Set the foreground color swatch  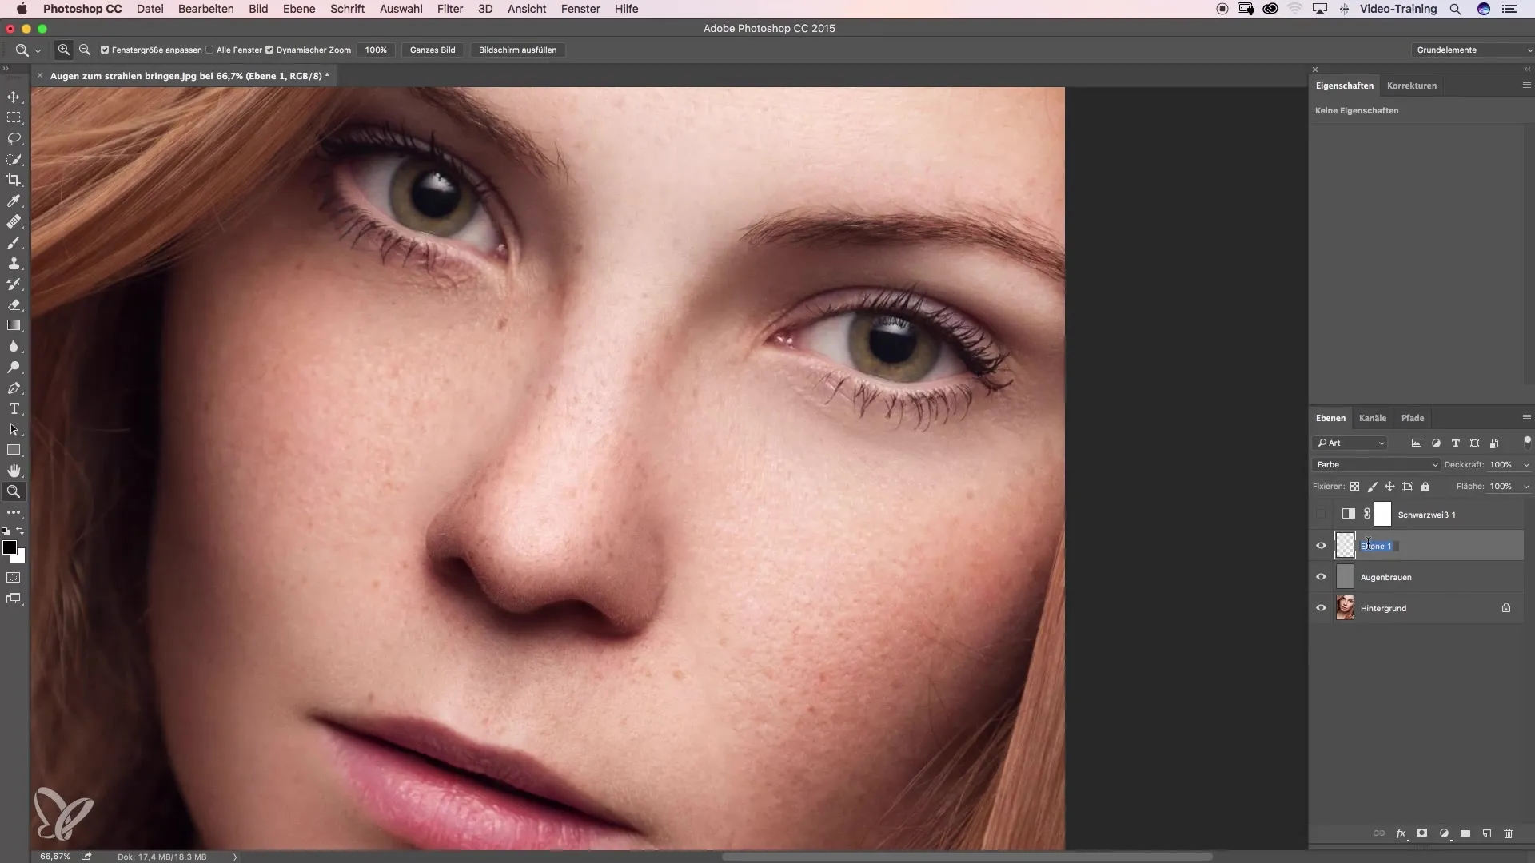click(x=10, y=548)
